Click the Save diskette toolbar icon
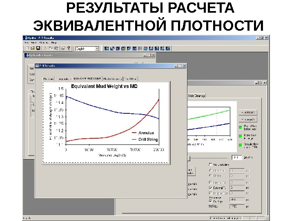Image resolution: width=294 pixels, height=221 pixels. pyautogui.click(x=38, y=48)
